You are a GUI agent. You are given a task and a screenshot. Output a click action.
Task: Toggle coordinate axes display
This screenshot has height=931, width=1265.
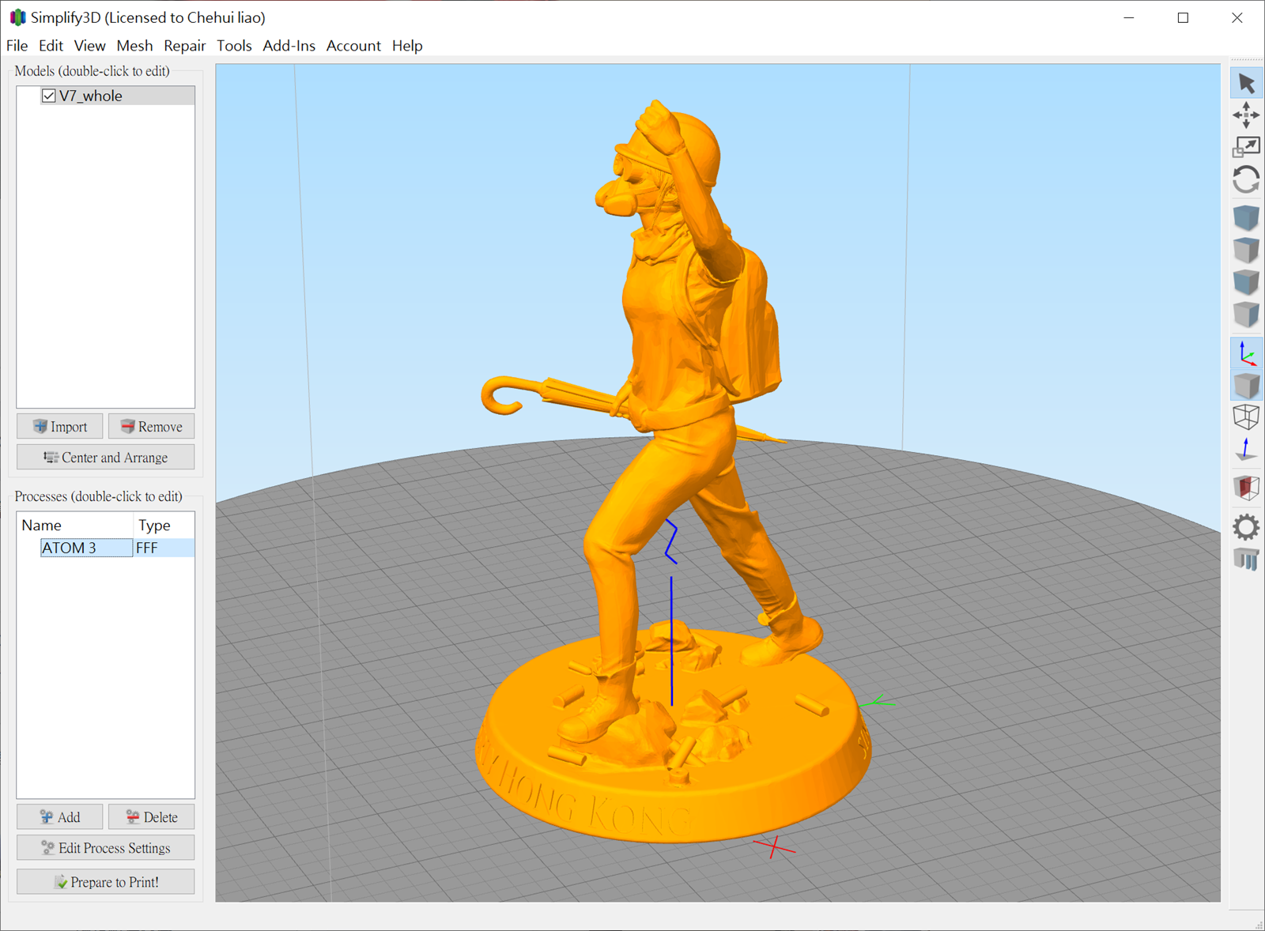[1246, 353]
